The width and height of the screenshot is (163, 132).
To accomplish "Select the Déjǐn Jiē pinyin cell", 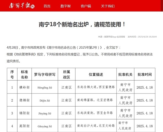I will tap(45, 100).
